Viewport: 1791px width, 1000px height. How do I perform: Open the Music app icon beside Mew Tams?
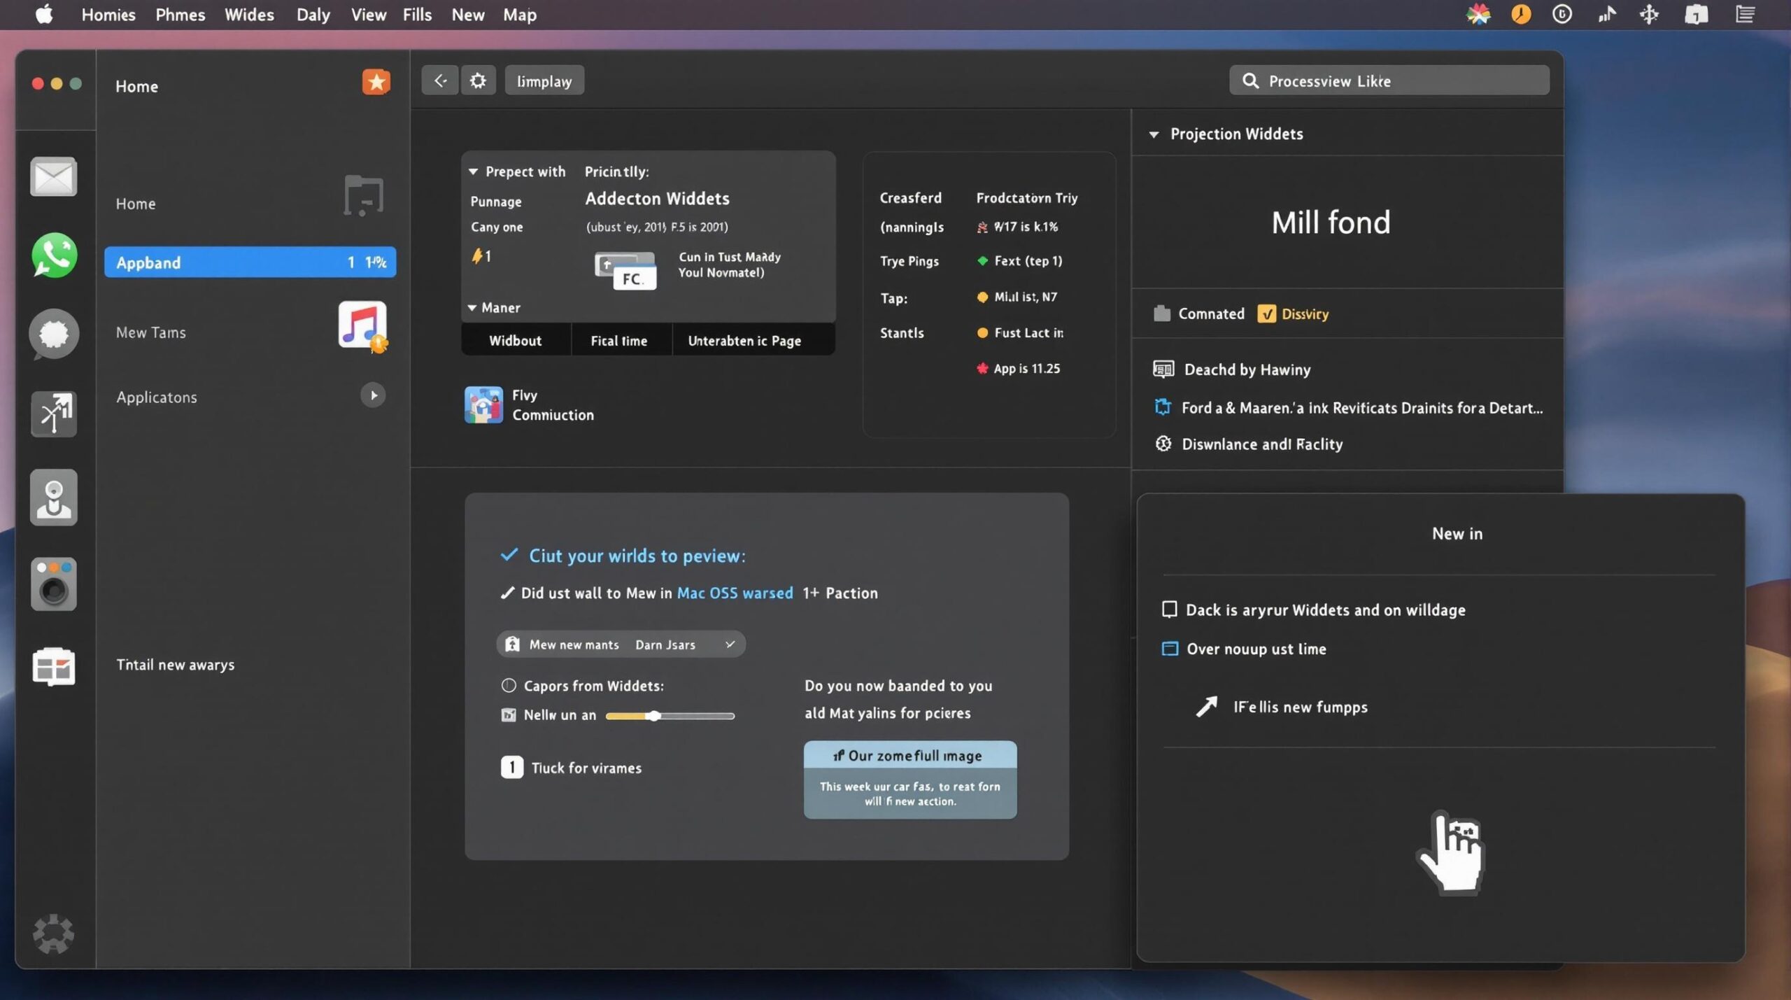click(x=362, y=325)
